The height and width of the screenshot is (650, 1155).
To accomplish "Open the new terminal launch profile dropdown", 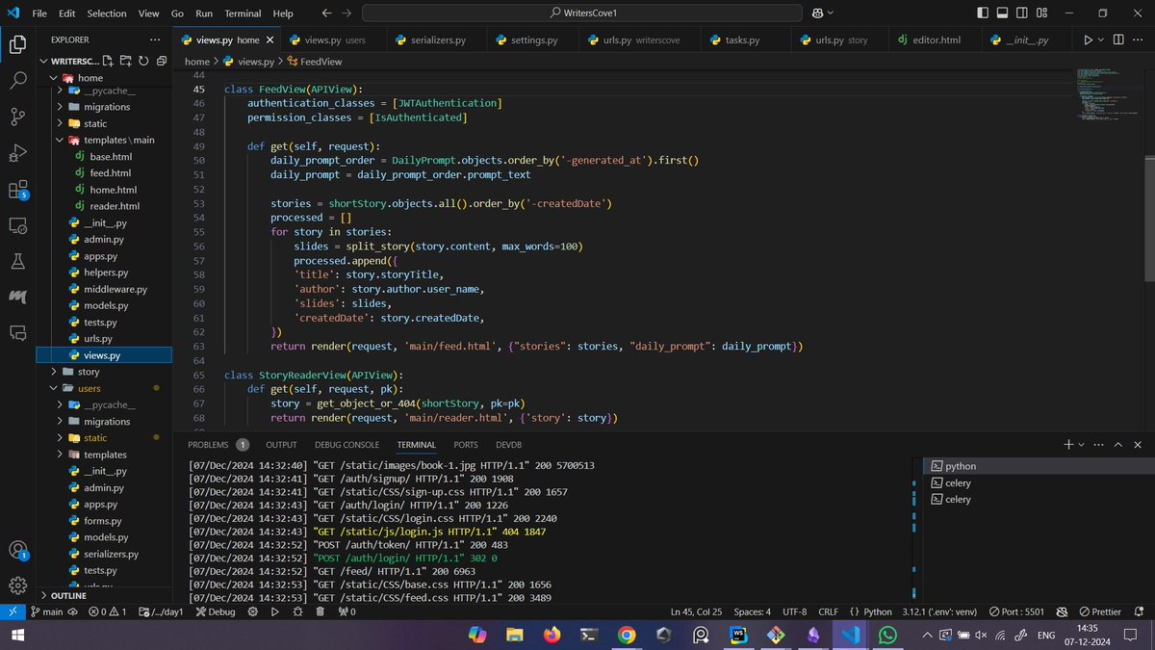I will [1082, 445].
